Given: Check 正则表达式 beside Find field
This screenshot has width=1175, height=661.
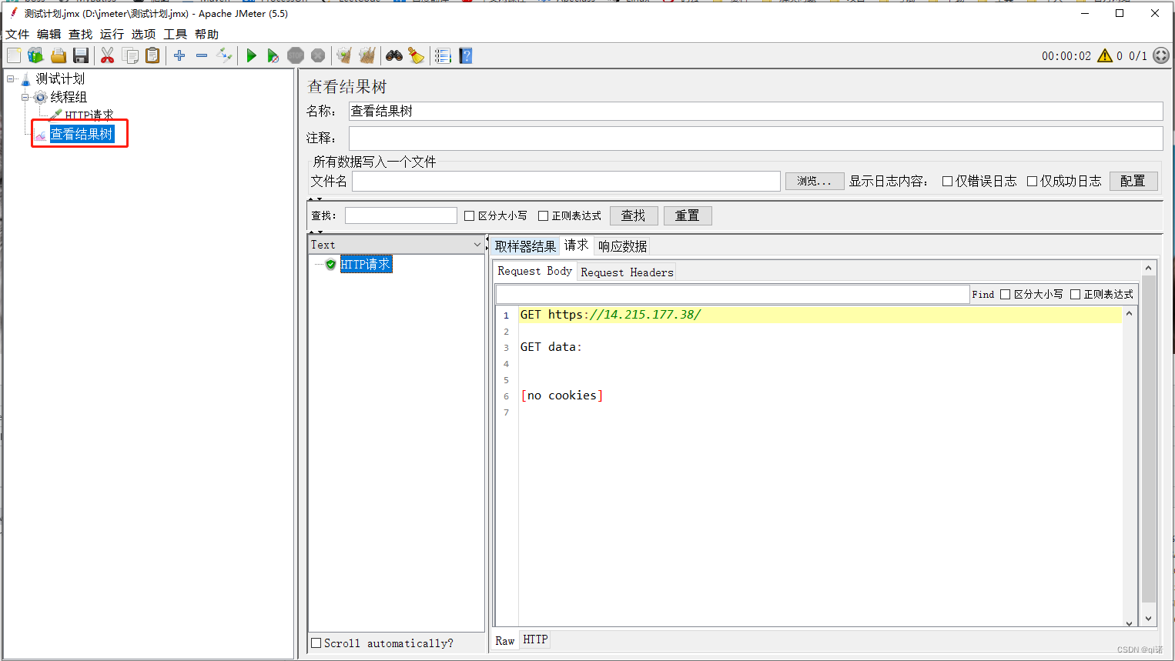Looking at the screenshot, I should pos(1075,295).
